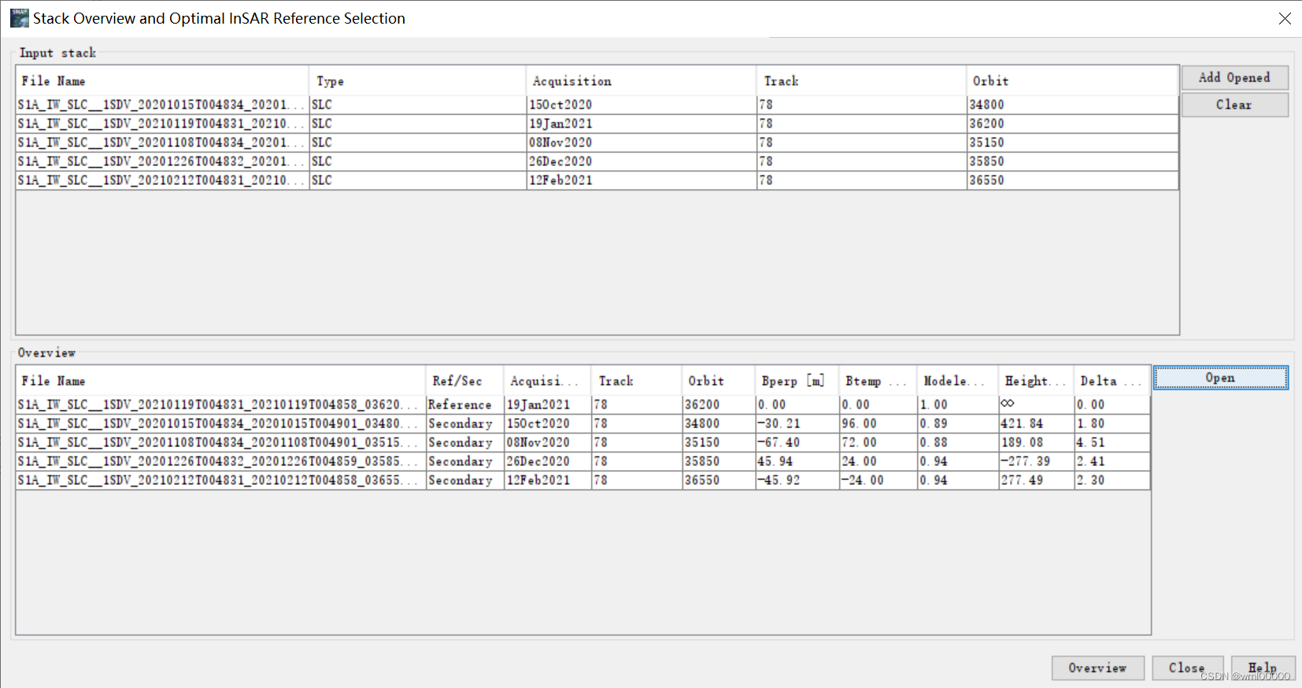Select input stack row with acquisition 08Nov2020
Viewport: 1302px width, 688px height.
pyautogui.click(x=597, y=142)
